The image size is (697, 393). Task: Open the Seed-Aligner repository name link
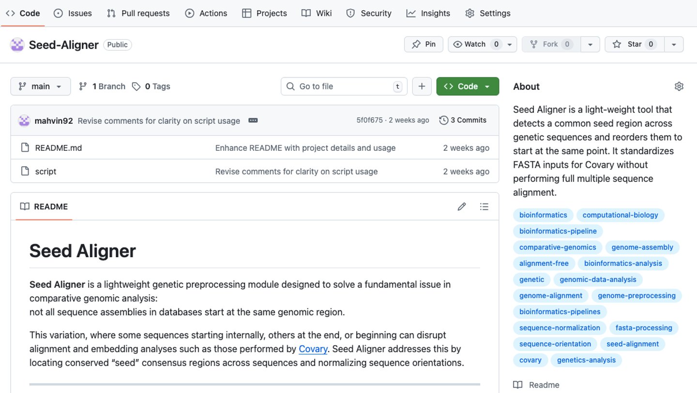tap(64, 45)
